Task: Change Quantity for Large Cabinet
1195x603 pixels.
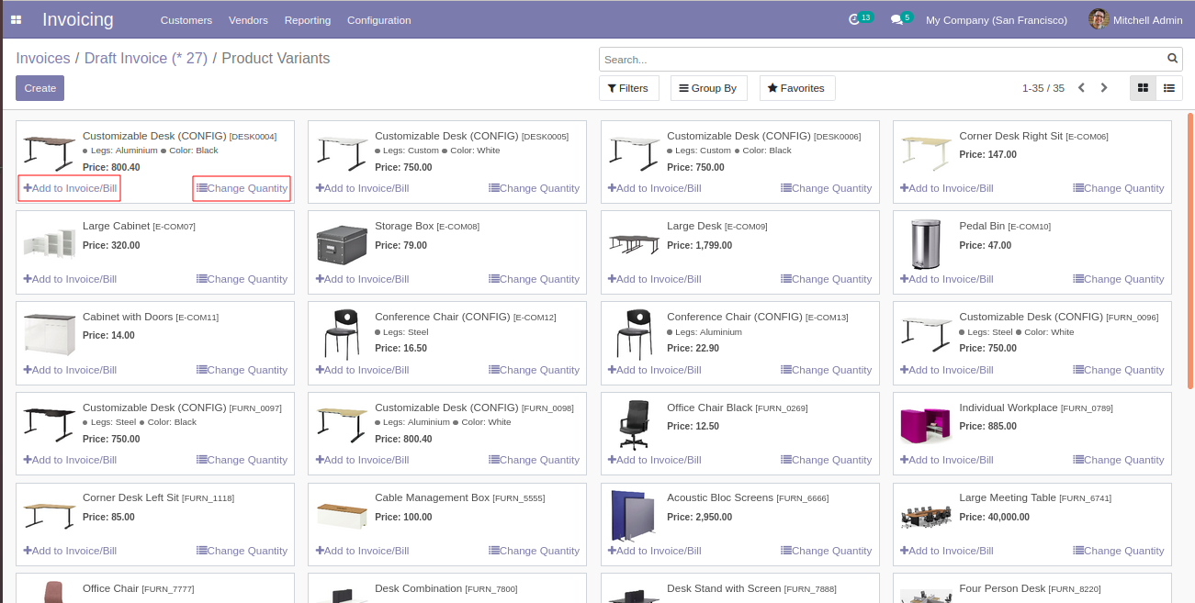Action: tap(242, 279)
